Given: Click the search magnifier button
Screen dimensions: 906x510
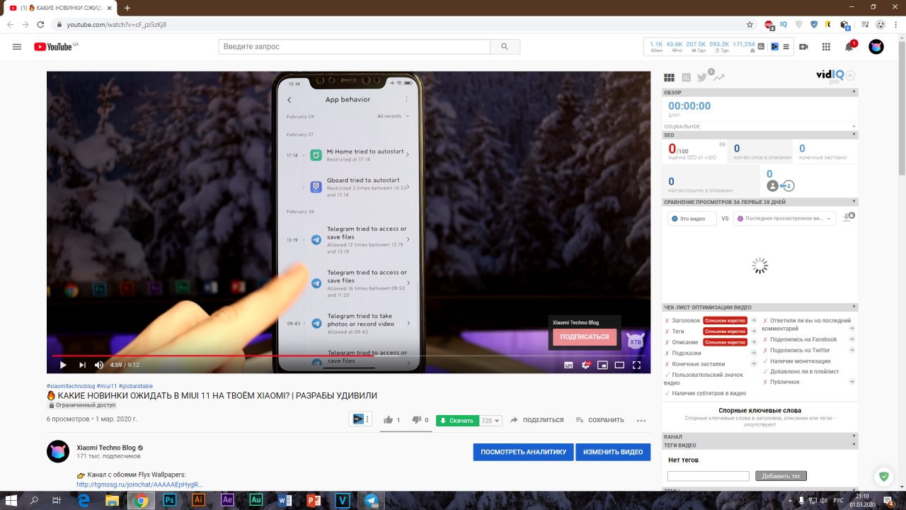Looking at the screenshot, I should coord(505,47).
